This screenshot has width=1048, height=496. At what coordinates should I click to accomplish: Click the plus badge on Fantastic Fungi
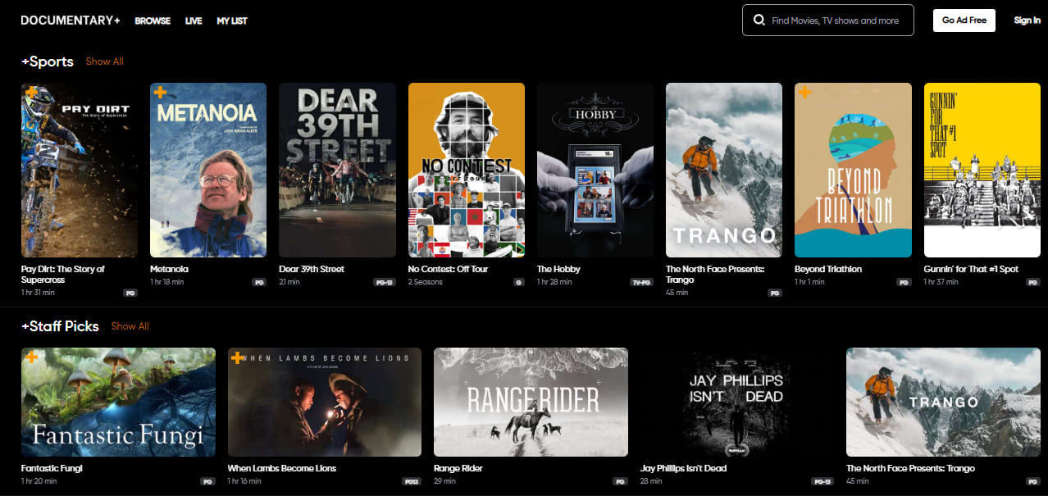pos(31,357)
